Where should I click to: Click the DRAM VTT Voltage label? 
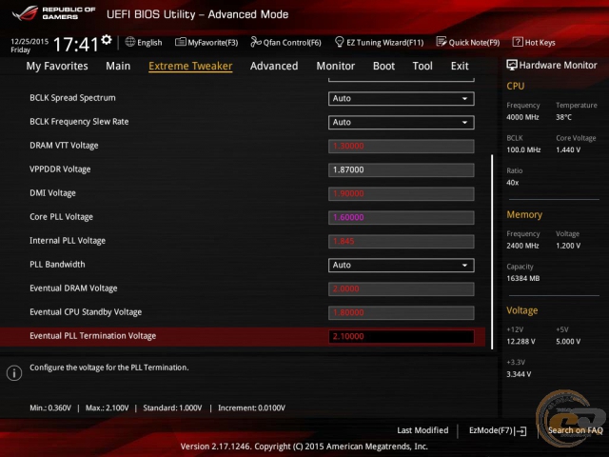click(64, 146)
